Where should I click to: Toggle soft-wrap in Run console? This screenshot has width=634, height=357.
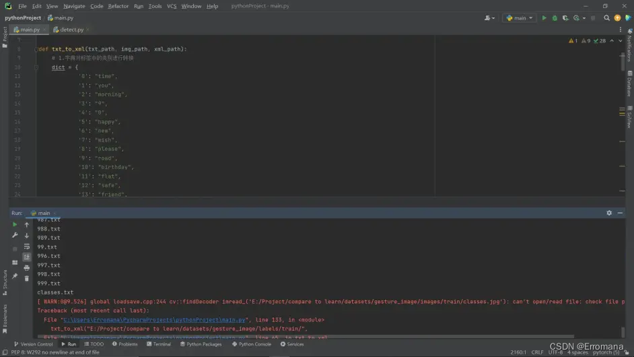point(27,247)
